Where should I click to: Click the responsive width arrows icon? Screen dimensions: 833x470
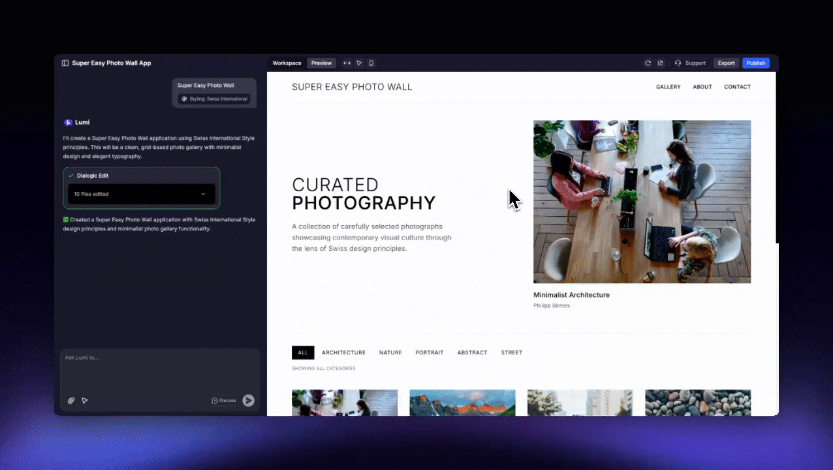pyautogui.click(x=347, y=63)
